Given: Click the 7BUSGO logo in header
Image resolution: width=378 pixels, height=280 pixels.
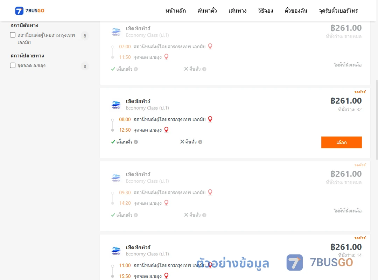Looking at the screenshot, I should [x=30, y=10].
